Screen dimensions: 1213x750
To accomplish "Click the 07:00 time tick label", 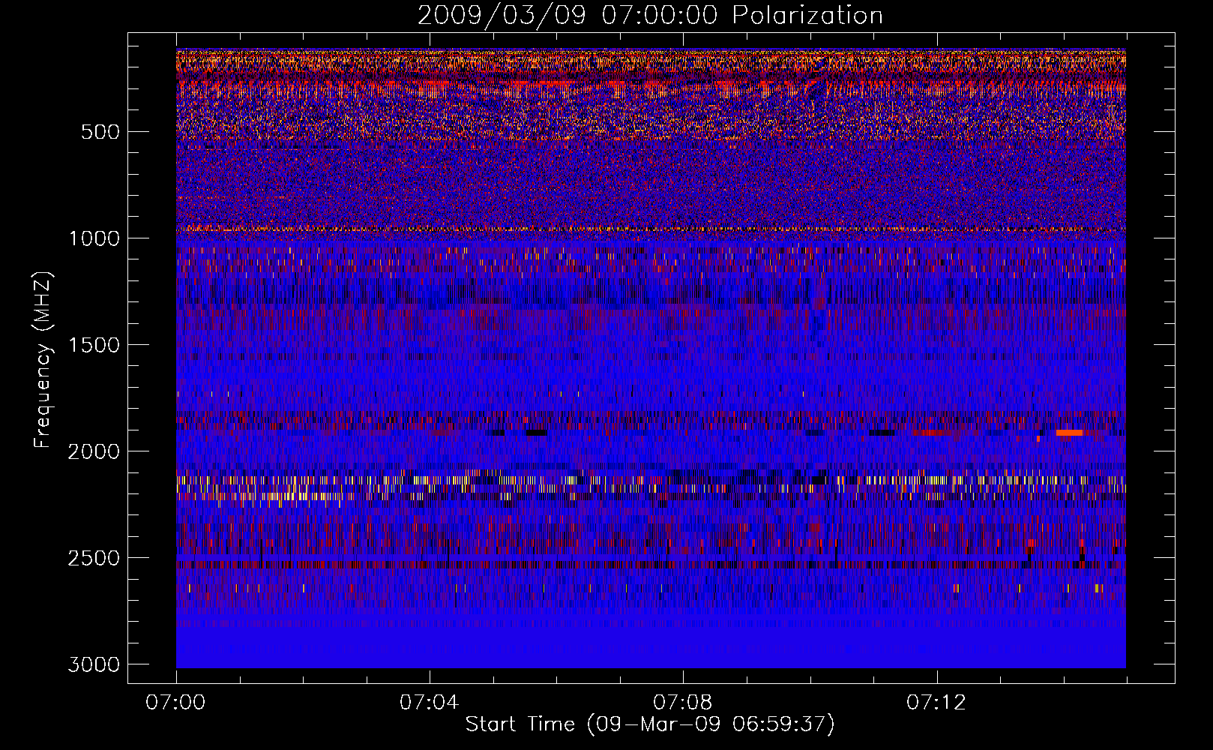I will (175, 703).
